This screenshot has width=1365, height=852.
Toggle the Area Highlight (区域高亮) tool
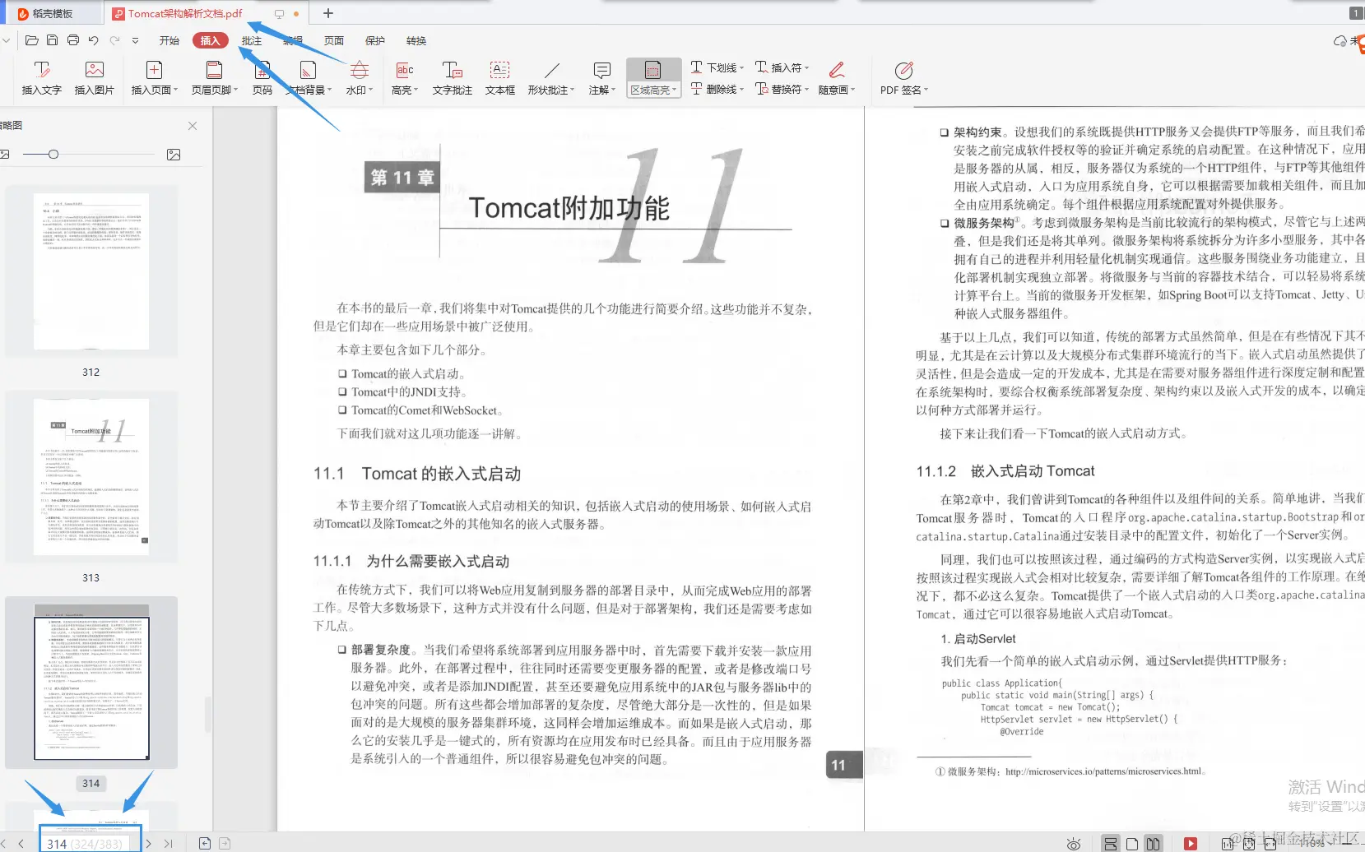[x=653, y=78]
